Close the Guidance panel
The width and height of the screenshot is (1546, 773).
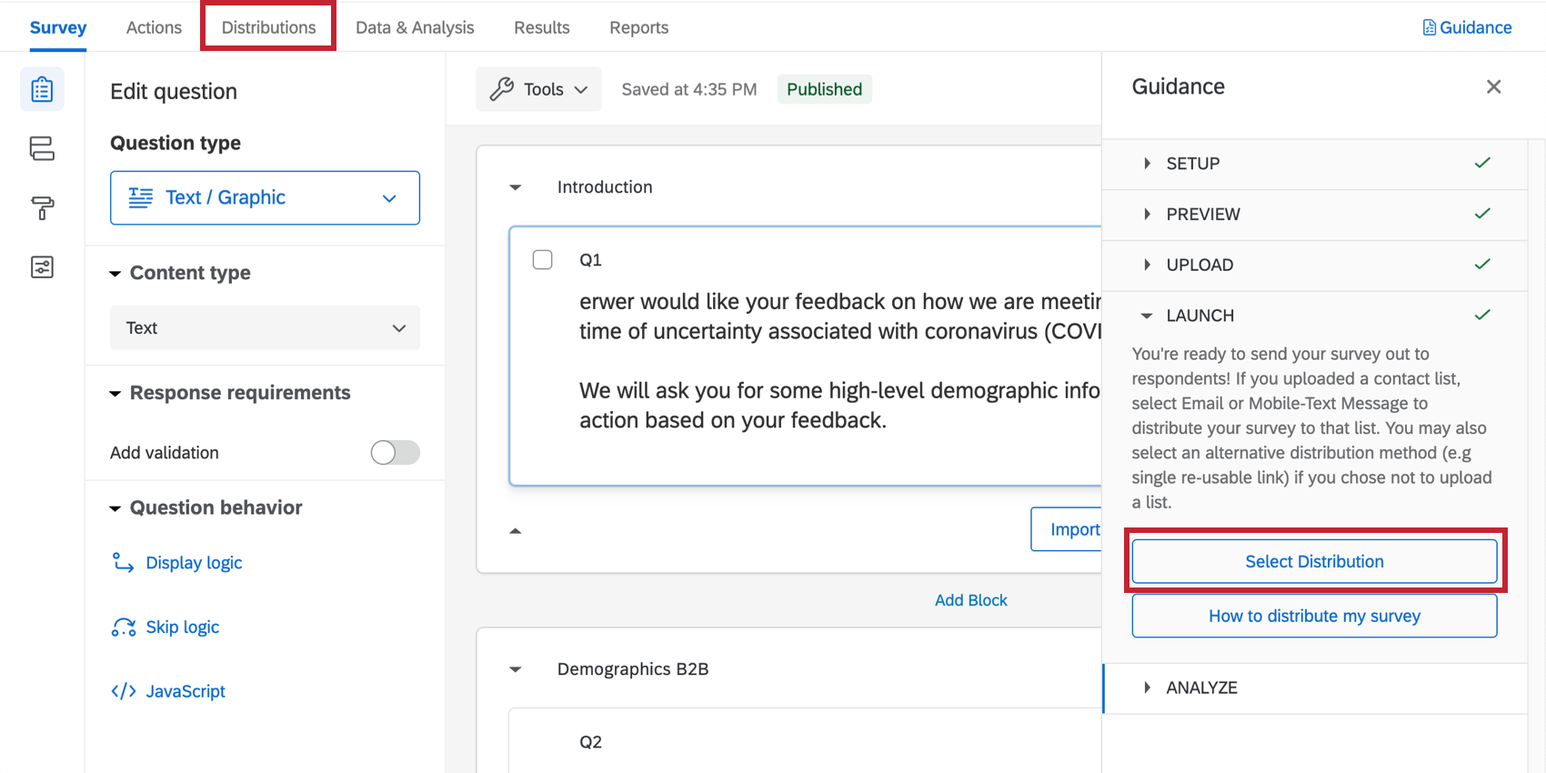[x=1493, y=87]
